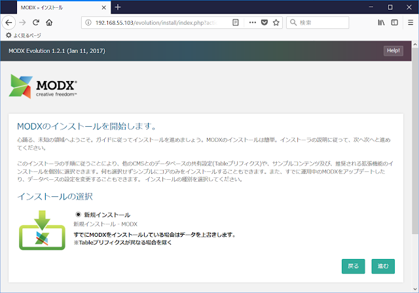Open page actions three-dot menu
This screenshot has width=419, height=293.
coord(253,23)
